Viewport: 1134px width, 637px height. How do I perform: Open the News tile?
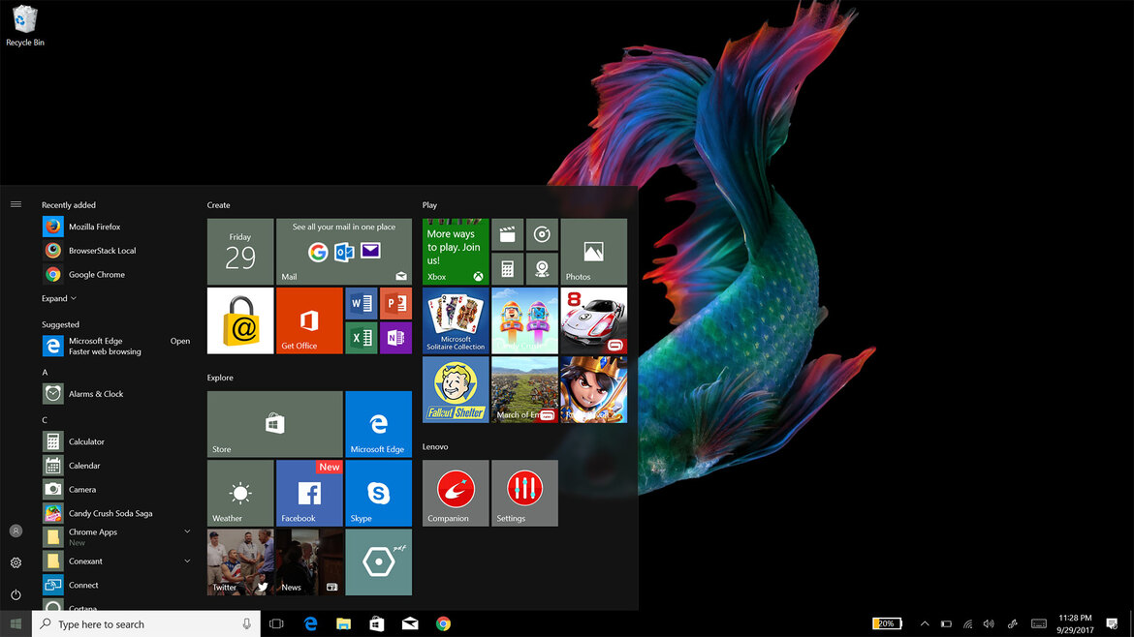pyautogui.click(x=309, y=561)
